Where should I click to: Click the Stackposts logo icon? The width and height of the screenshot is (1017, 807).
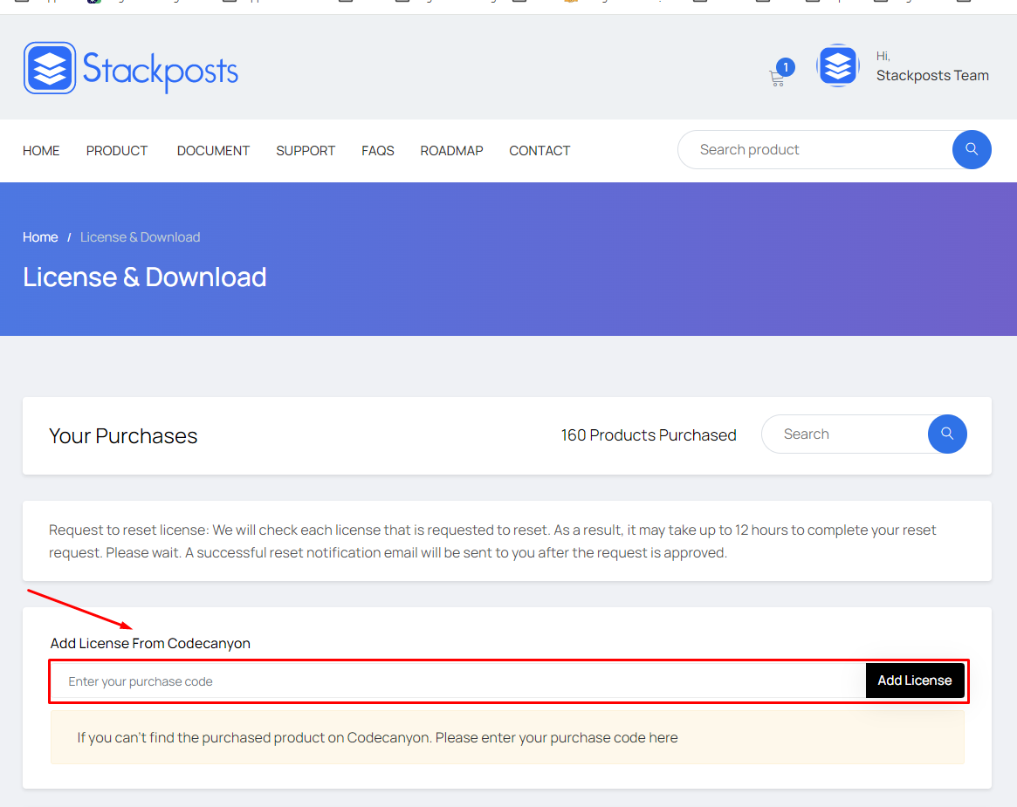[50, 68]
